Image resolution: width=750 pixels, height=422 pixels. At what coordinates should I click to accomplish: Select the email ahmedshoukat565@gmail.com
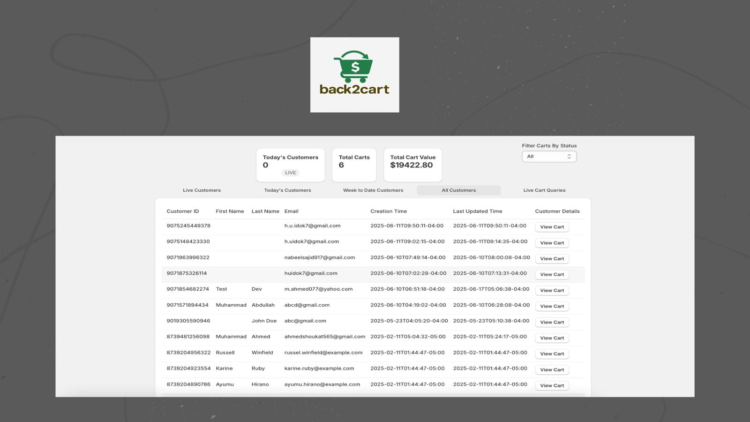(x=325, y=337)
